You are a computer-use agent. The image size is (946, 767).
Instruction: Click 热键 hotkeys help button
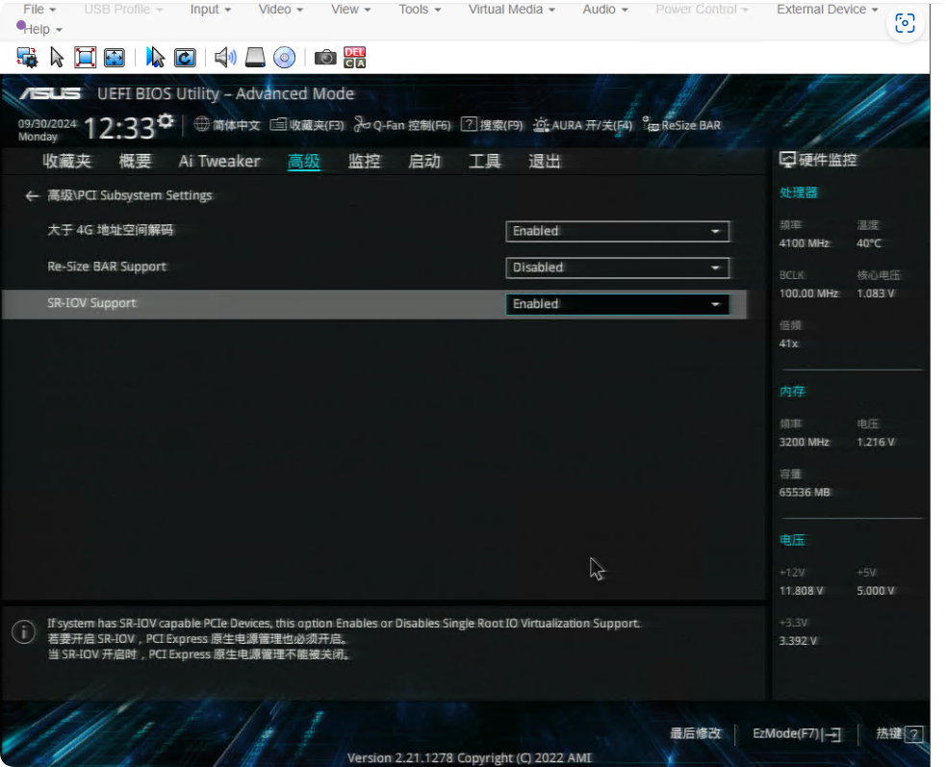coord(899,734)
